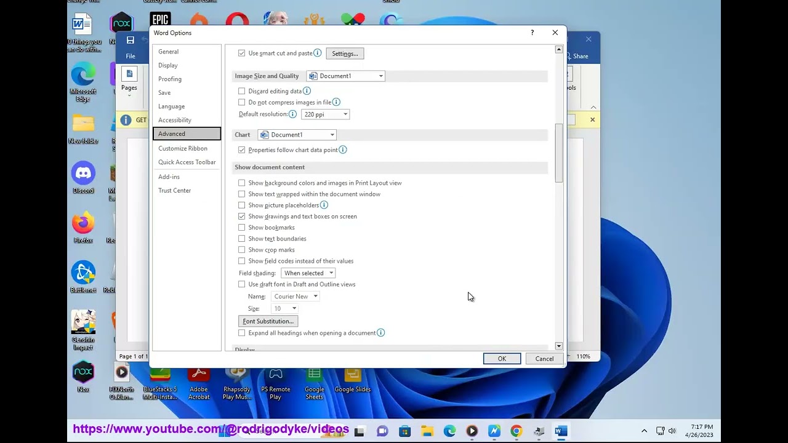Show hidden icons chevron in system tray
Viewport: 788px width, 443px height.
click(x=644, y=431)
